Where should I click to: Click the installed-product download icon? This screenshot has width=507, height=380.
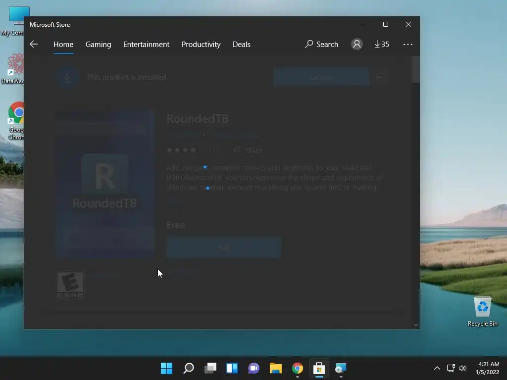(67, 77)
